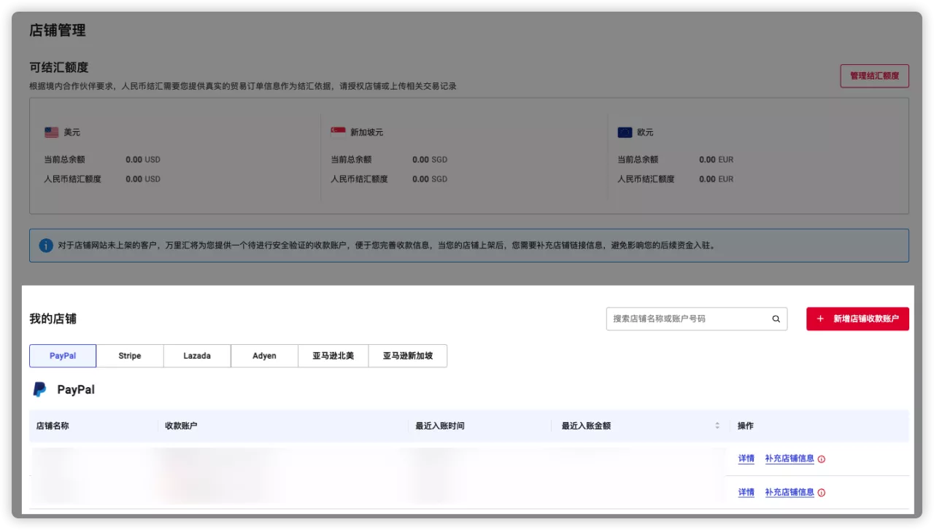This screenshot has height=530, width=934.
Task: Switch to the Lazada tab
Action: (196, 356)
